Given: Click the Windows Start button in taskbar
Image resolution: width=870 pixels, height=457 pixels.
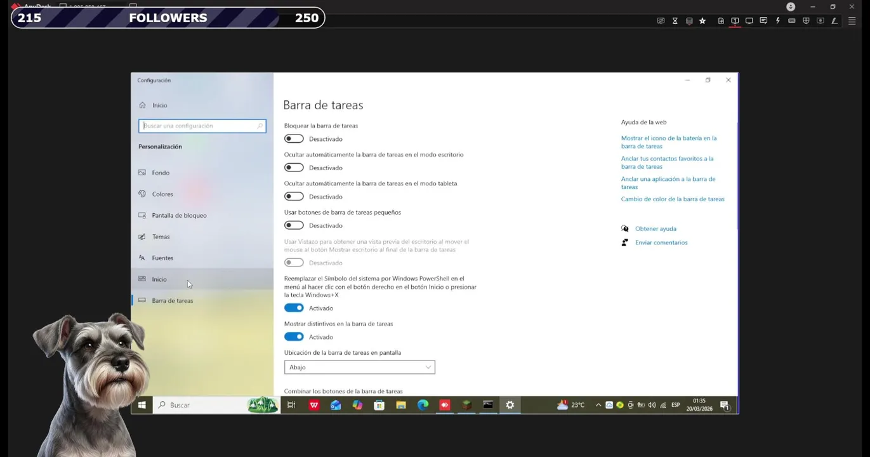Looking at the screenshot, I should 142,405.
